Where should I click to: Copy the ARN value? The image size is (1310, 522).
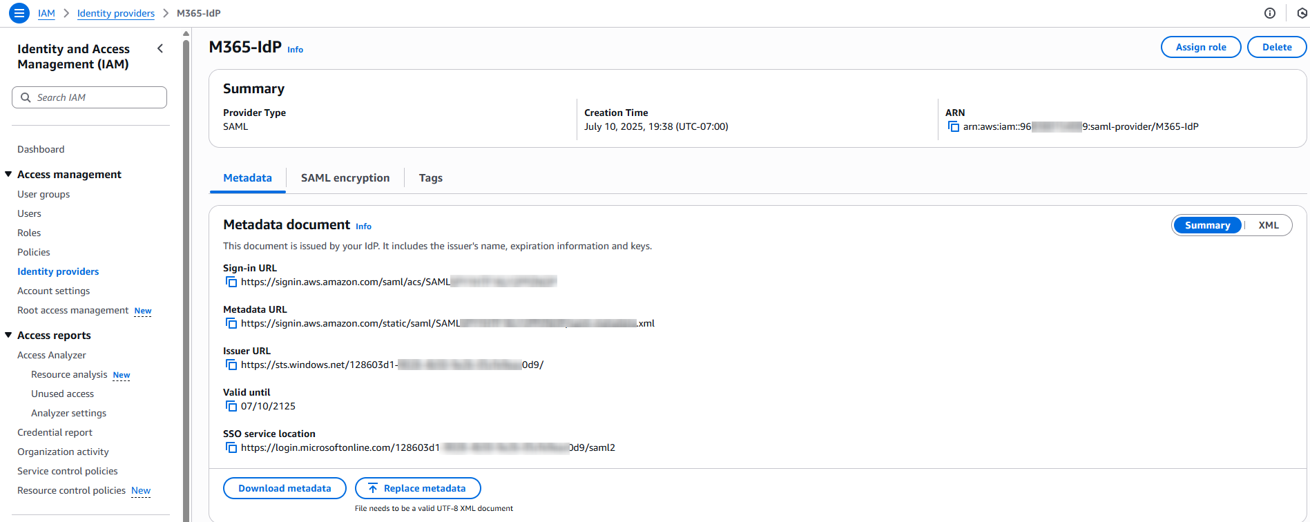coord(954,126)
